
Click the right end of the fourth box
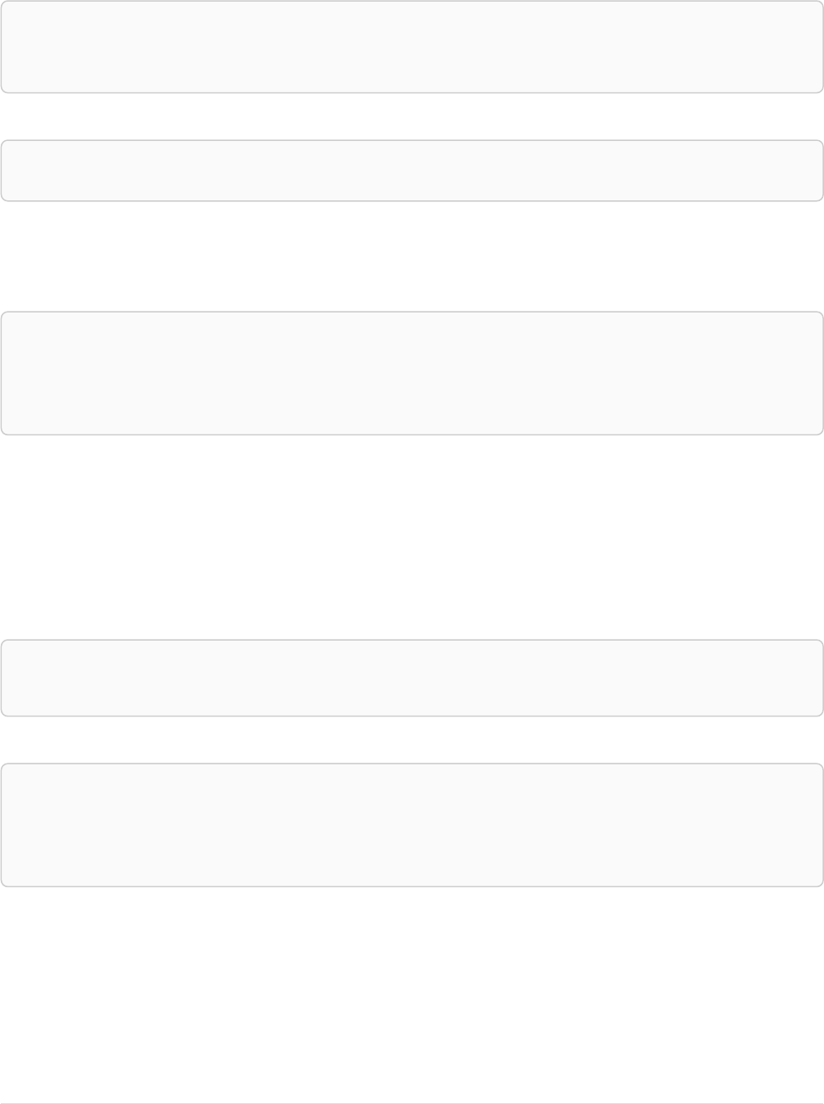pyautogui.click(x=821, y=678)
